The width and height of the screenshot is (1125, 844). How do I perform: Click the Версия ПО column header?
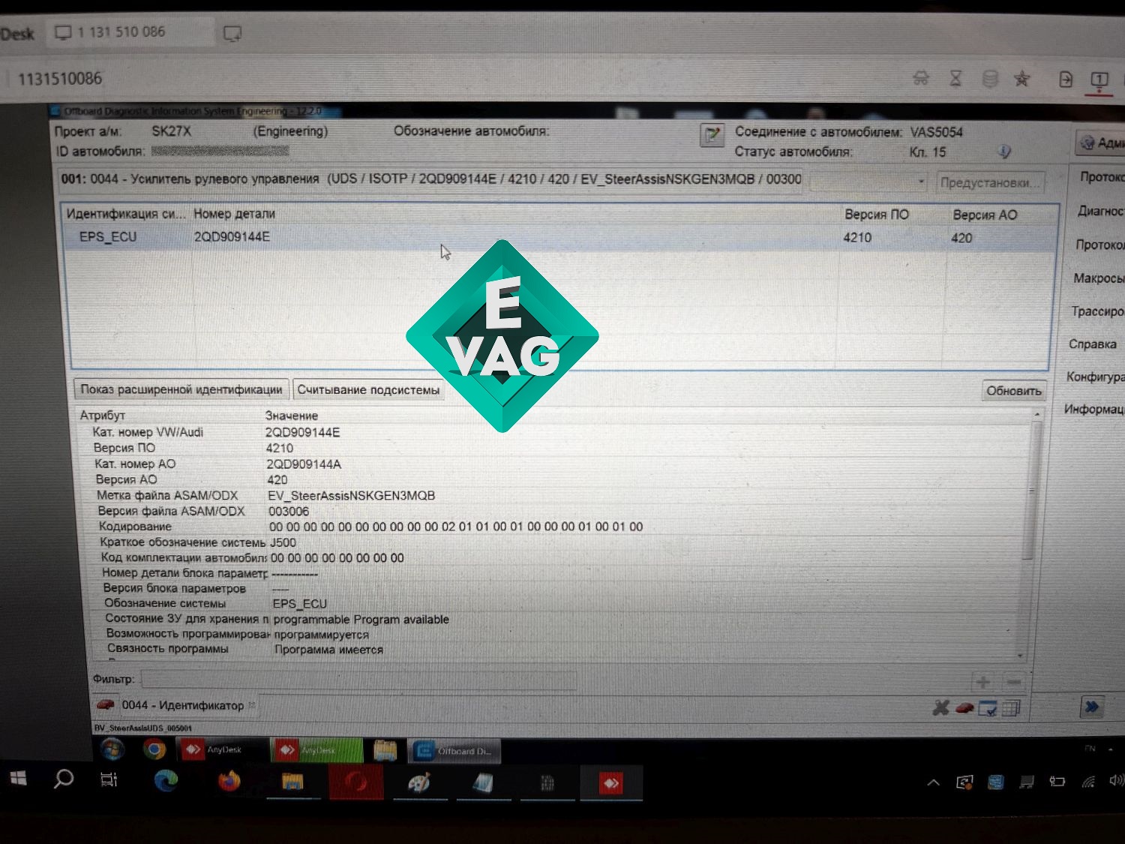[876, 215]
